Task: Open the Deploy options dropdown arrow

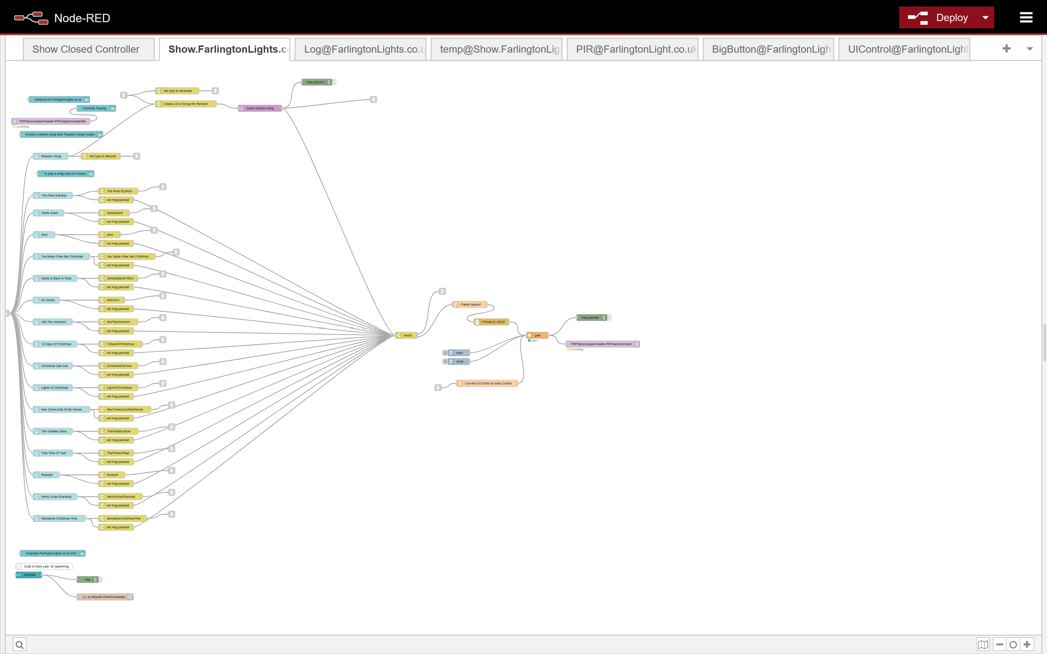Action: [x=985, y=18]
